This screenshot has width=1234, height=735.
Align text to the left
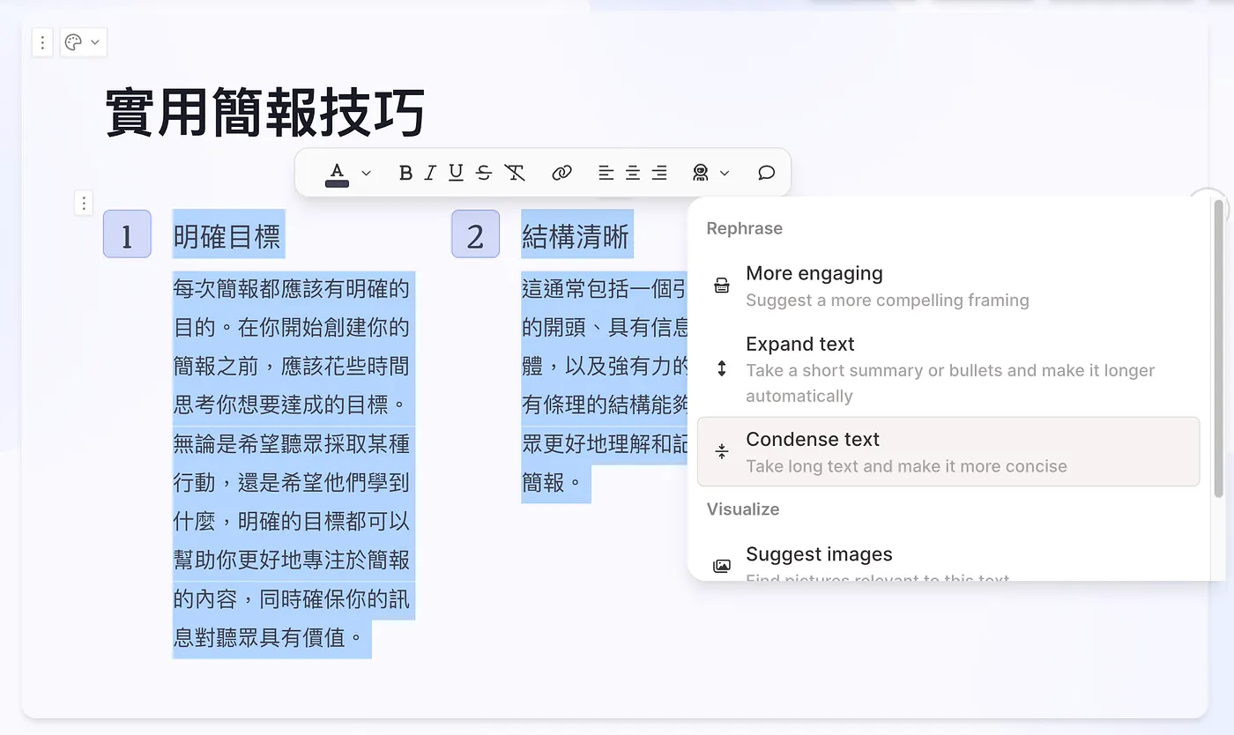[x=606, y=173]
